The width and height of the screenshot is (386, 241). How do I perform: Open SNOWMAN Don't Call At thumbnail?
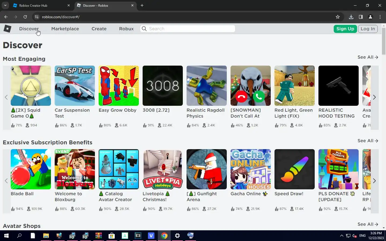point(251,86)
